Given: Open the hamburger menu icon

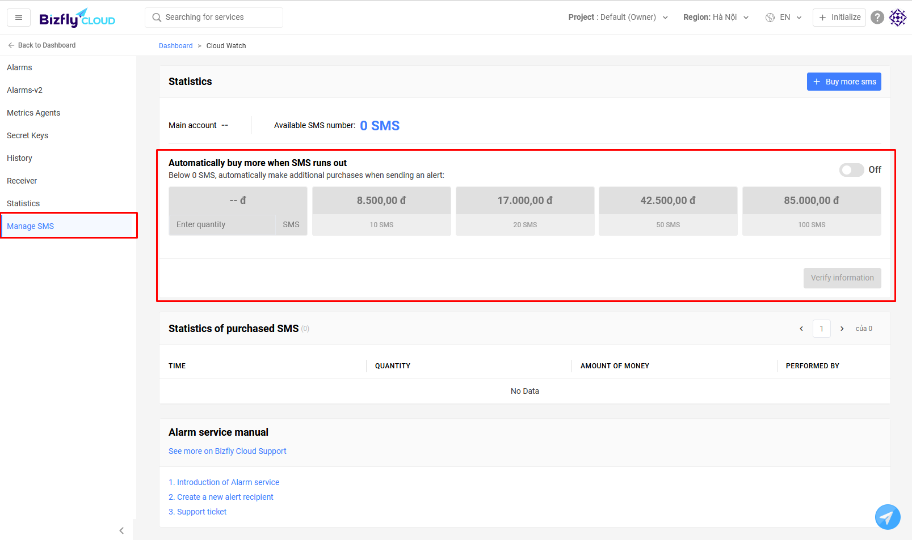Looking at the screenshot, I should (x=19, y=18).
